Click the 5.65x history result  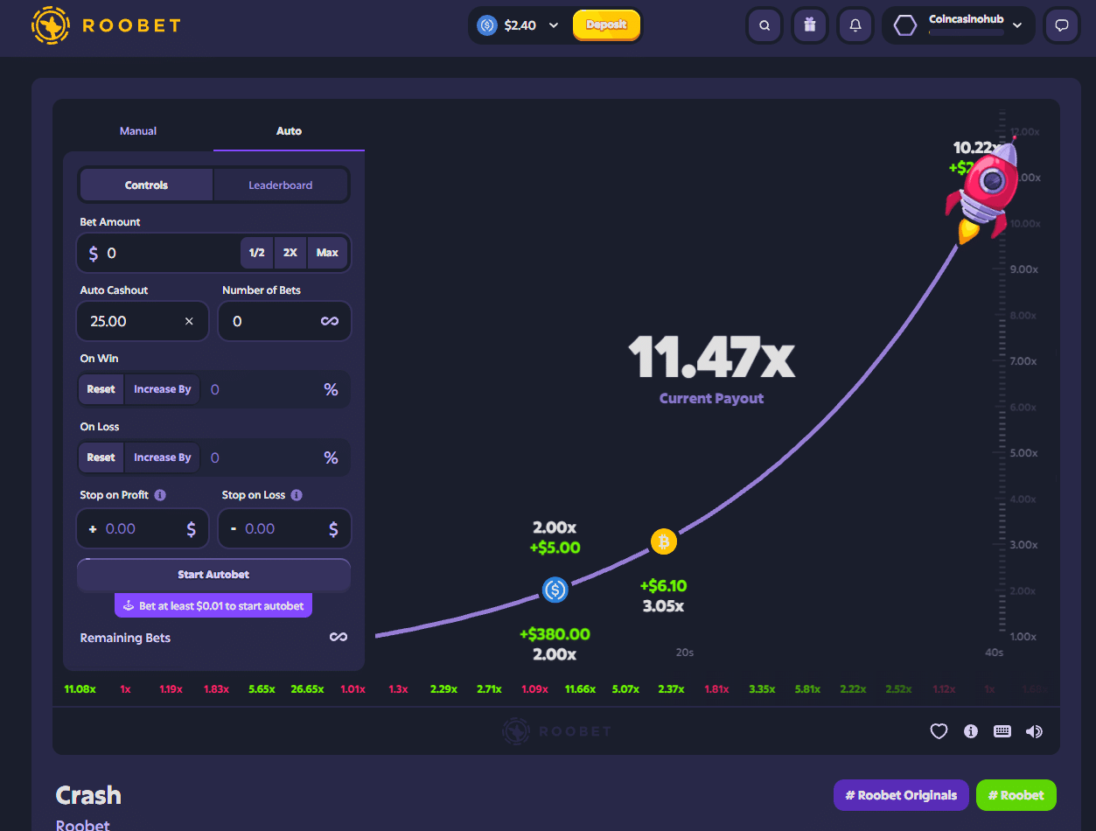pyautogui.click(x=262, y=689)
